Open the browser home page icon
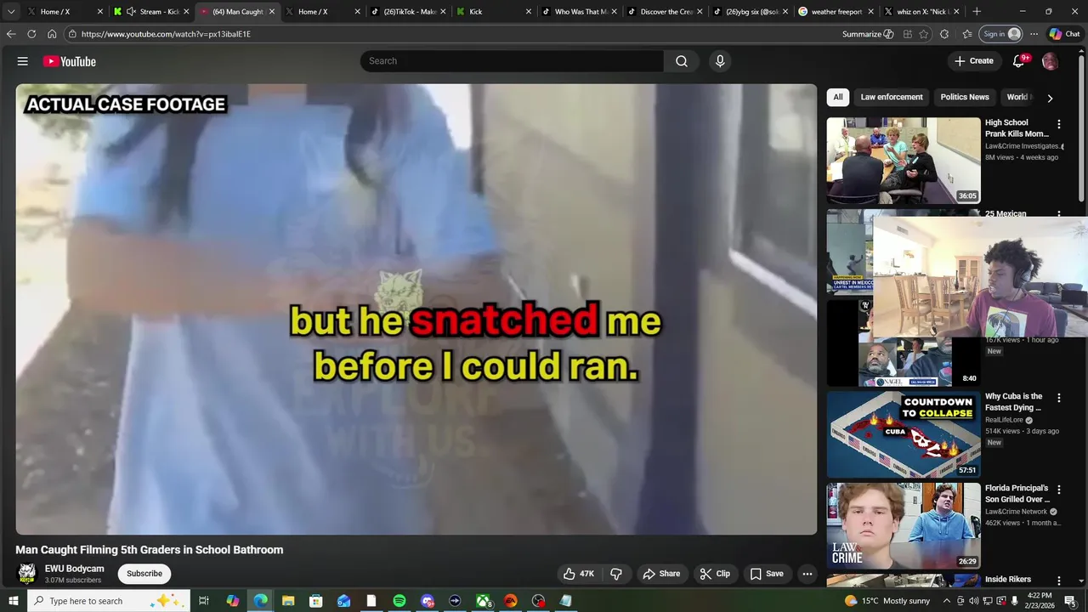 click(52, 34)
